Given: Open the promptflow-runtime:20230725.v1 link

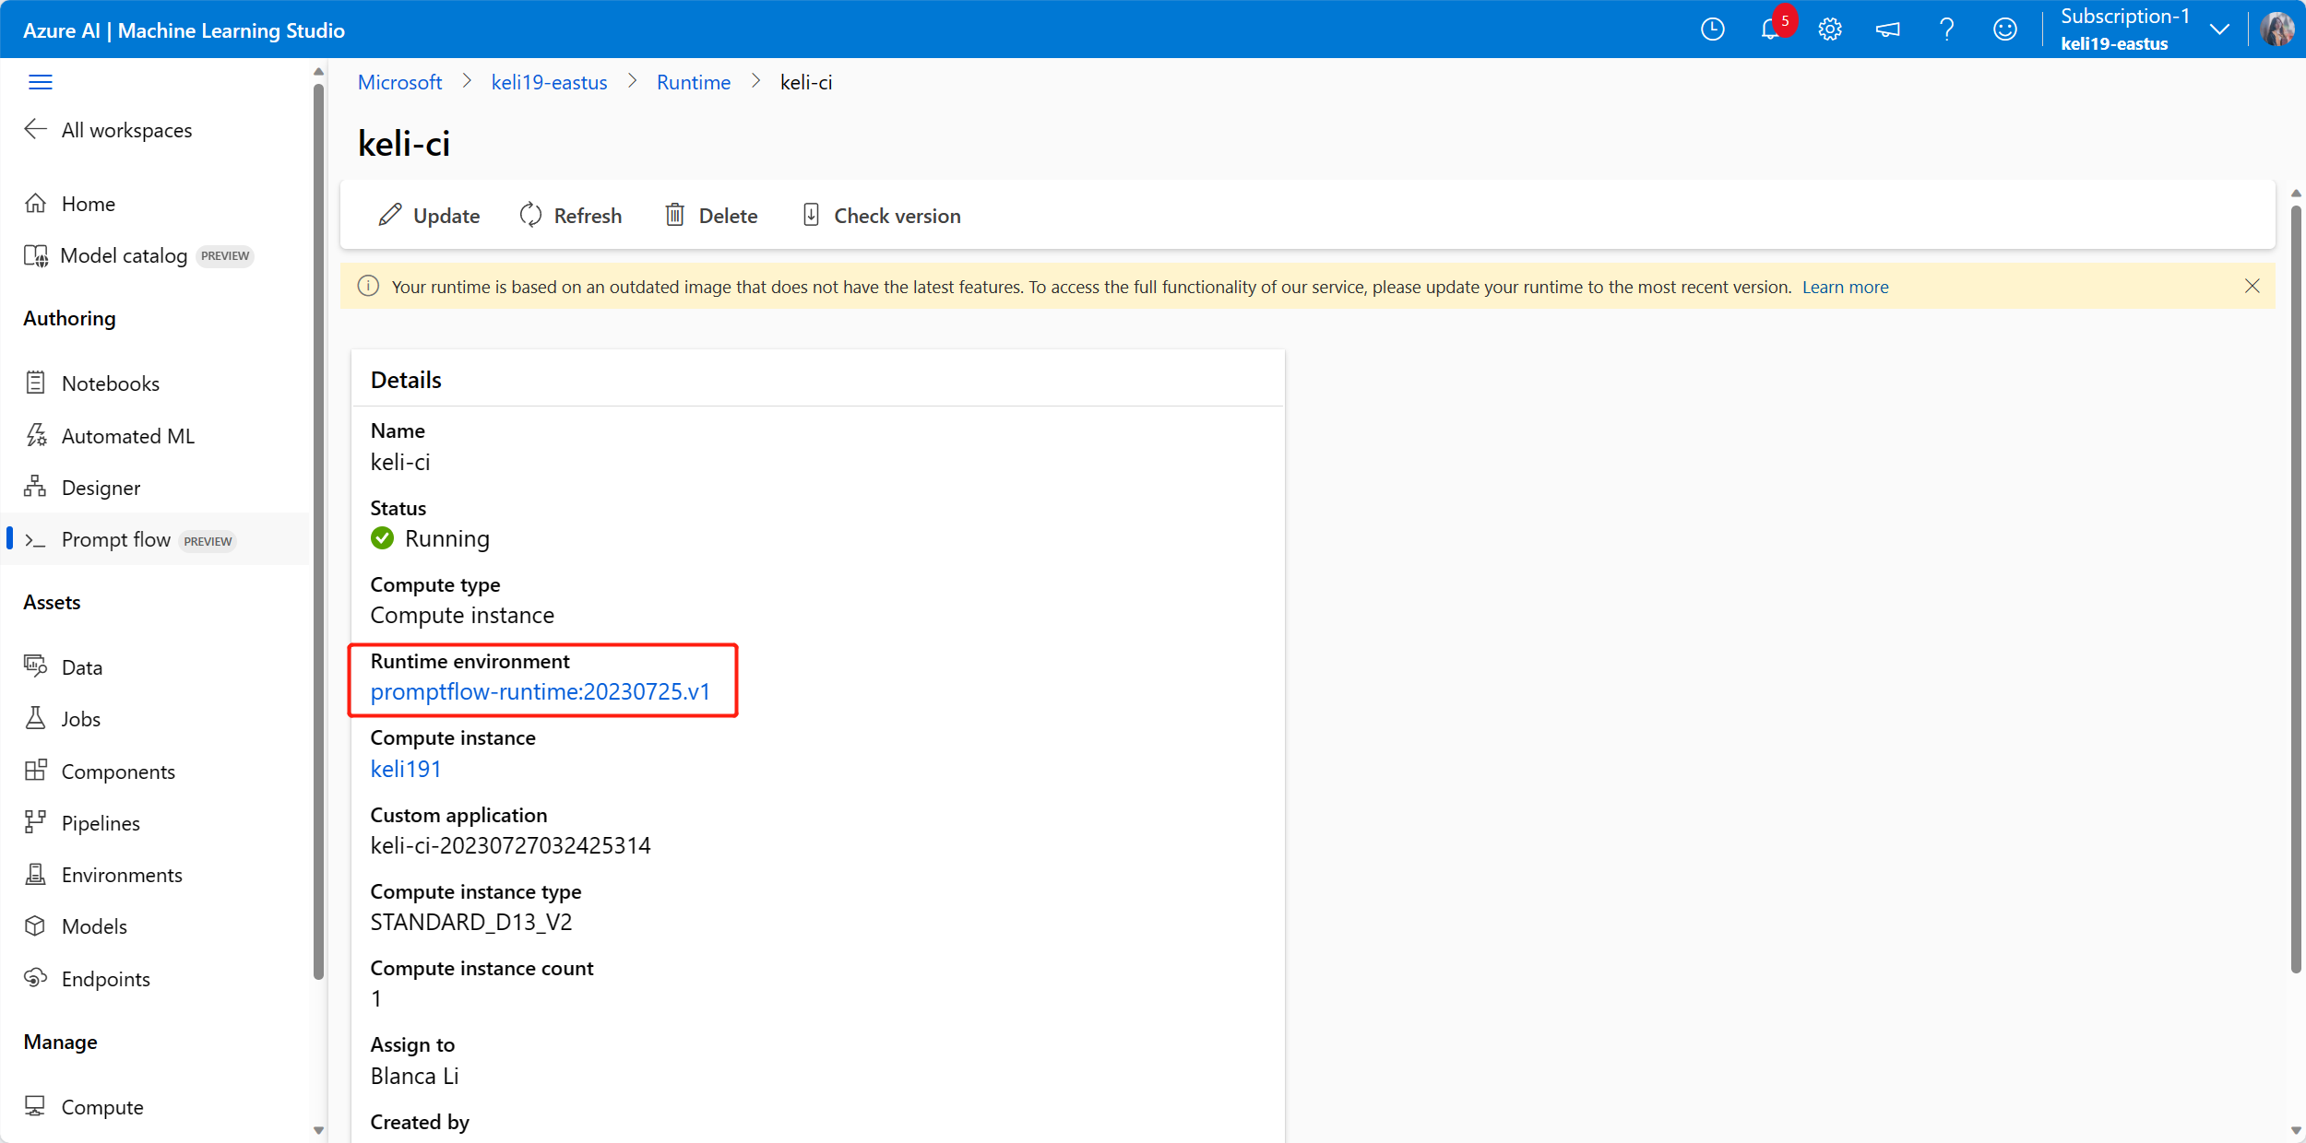Looking at the screenshot, I should click(x=541, y=692).
